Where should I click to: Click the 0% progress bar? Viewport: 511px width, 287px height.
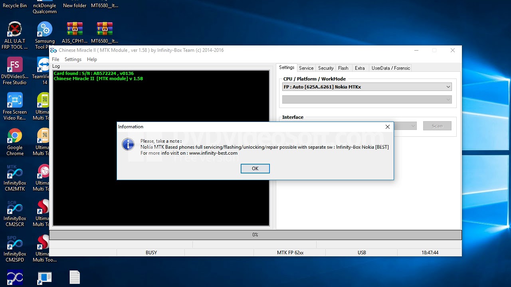click(255, 235)
